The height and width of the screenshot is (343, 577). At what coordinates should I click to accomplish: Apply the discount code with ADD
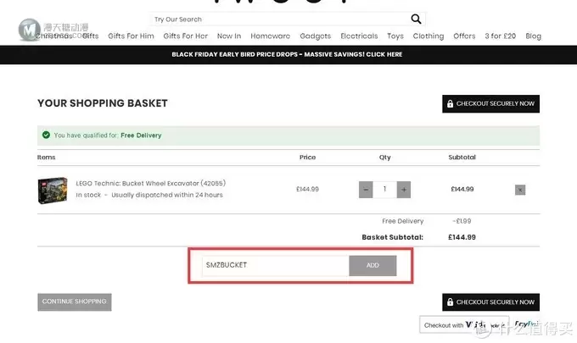(x=373, y=266)
